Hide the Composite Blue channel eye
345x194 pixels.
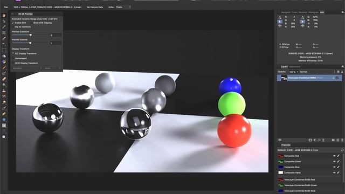pos(334,167)
